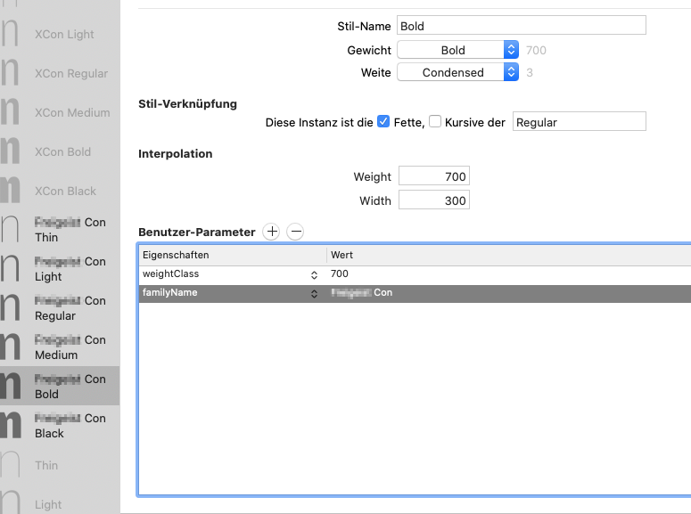Pick the XCon Bold instance icon
The width and height of the screenshot is (691, 514).
11,151
